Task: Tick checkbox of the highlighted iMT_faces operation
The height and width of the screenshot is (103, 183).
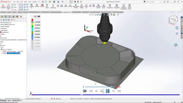Action: [3, 53]
